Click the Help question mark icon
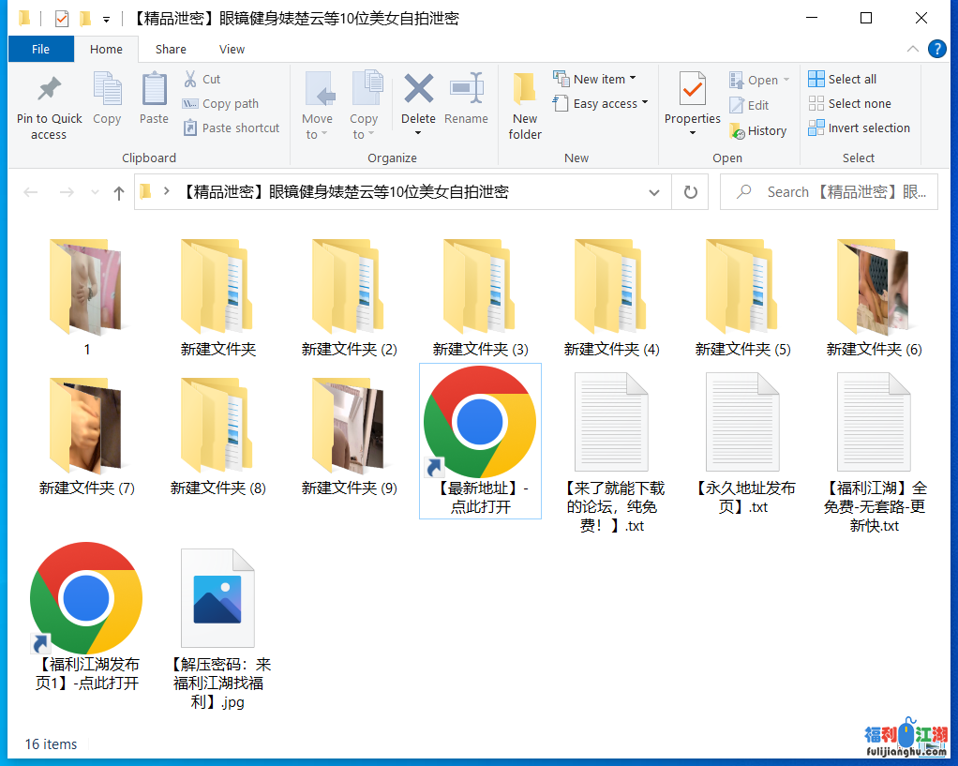 tap(936, 49)
